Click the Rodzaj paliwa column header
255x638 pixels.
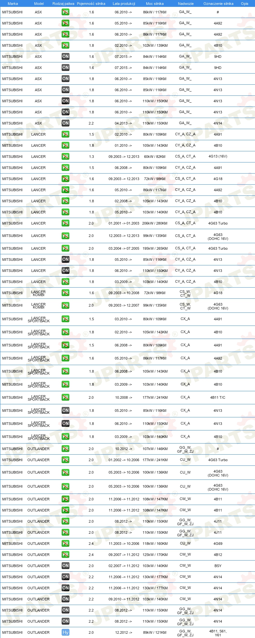pos(63,4)
